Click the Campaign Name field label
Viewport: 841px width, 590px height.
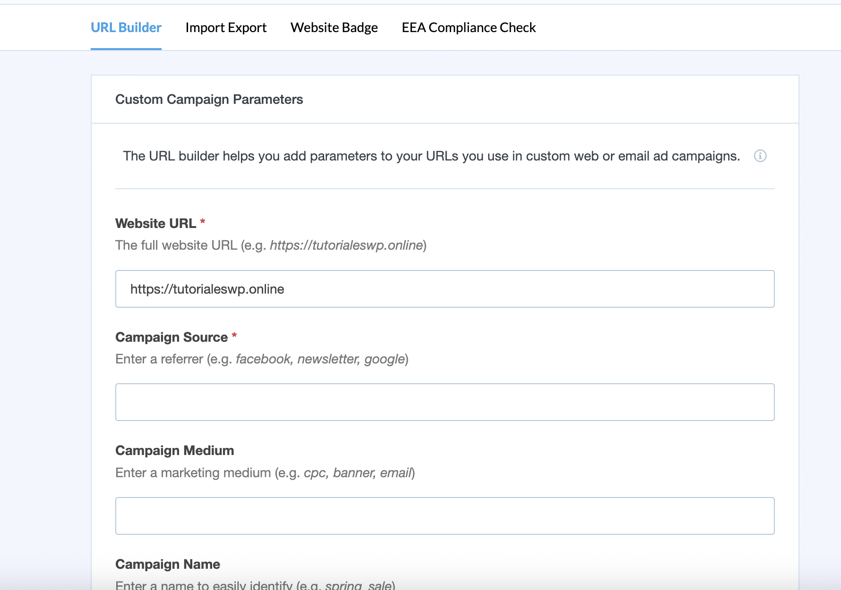(168, 565)
